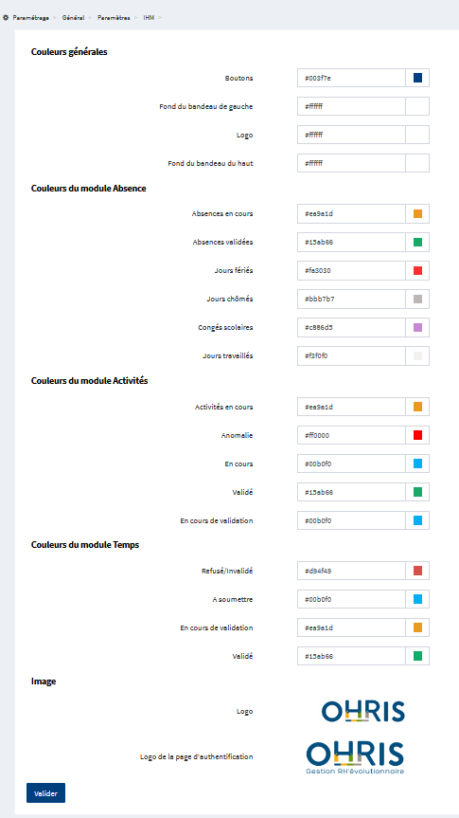The width and height of the screenshot is (459, 818).
Task: Open the Absences validées green swatch
Action: (x=417, y=242)
